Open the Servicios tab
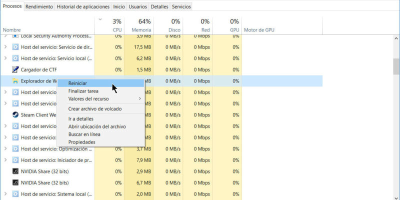Image resolution: width=400 pixels, height=200 pixels. [x=181, y=6]
